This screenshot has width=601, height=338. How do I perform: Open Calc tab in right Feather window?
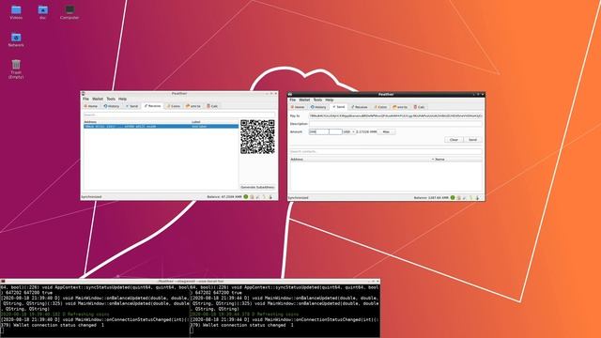pyautogui.click(x=420, y=107)
